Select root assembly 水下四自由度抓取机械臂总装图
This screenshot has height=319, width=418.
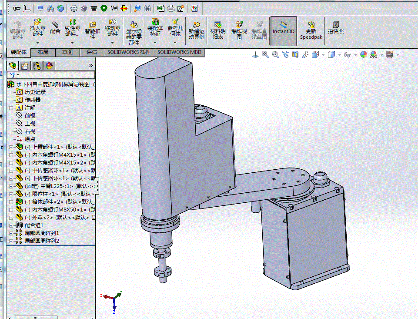(x=51, y=84)
